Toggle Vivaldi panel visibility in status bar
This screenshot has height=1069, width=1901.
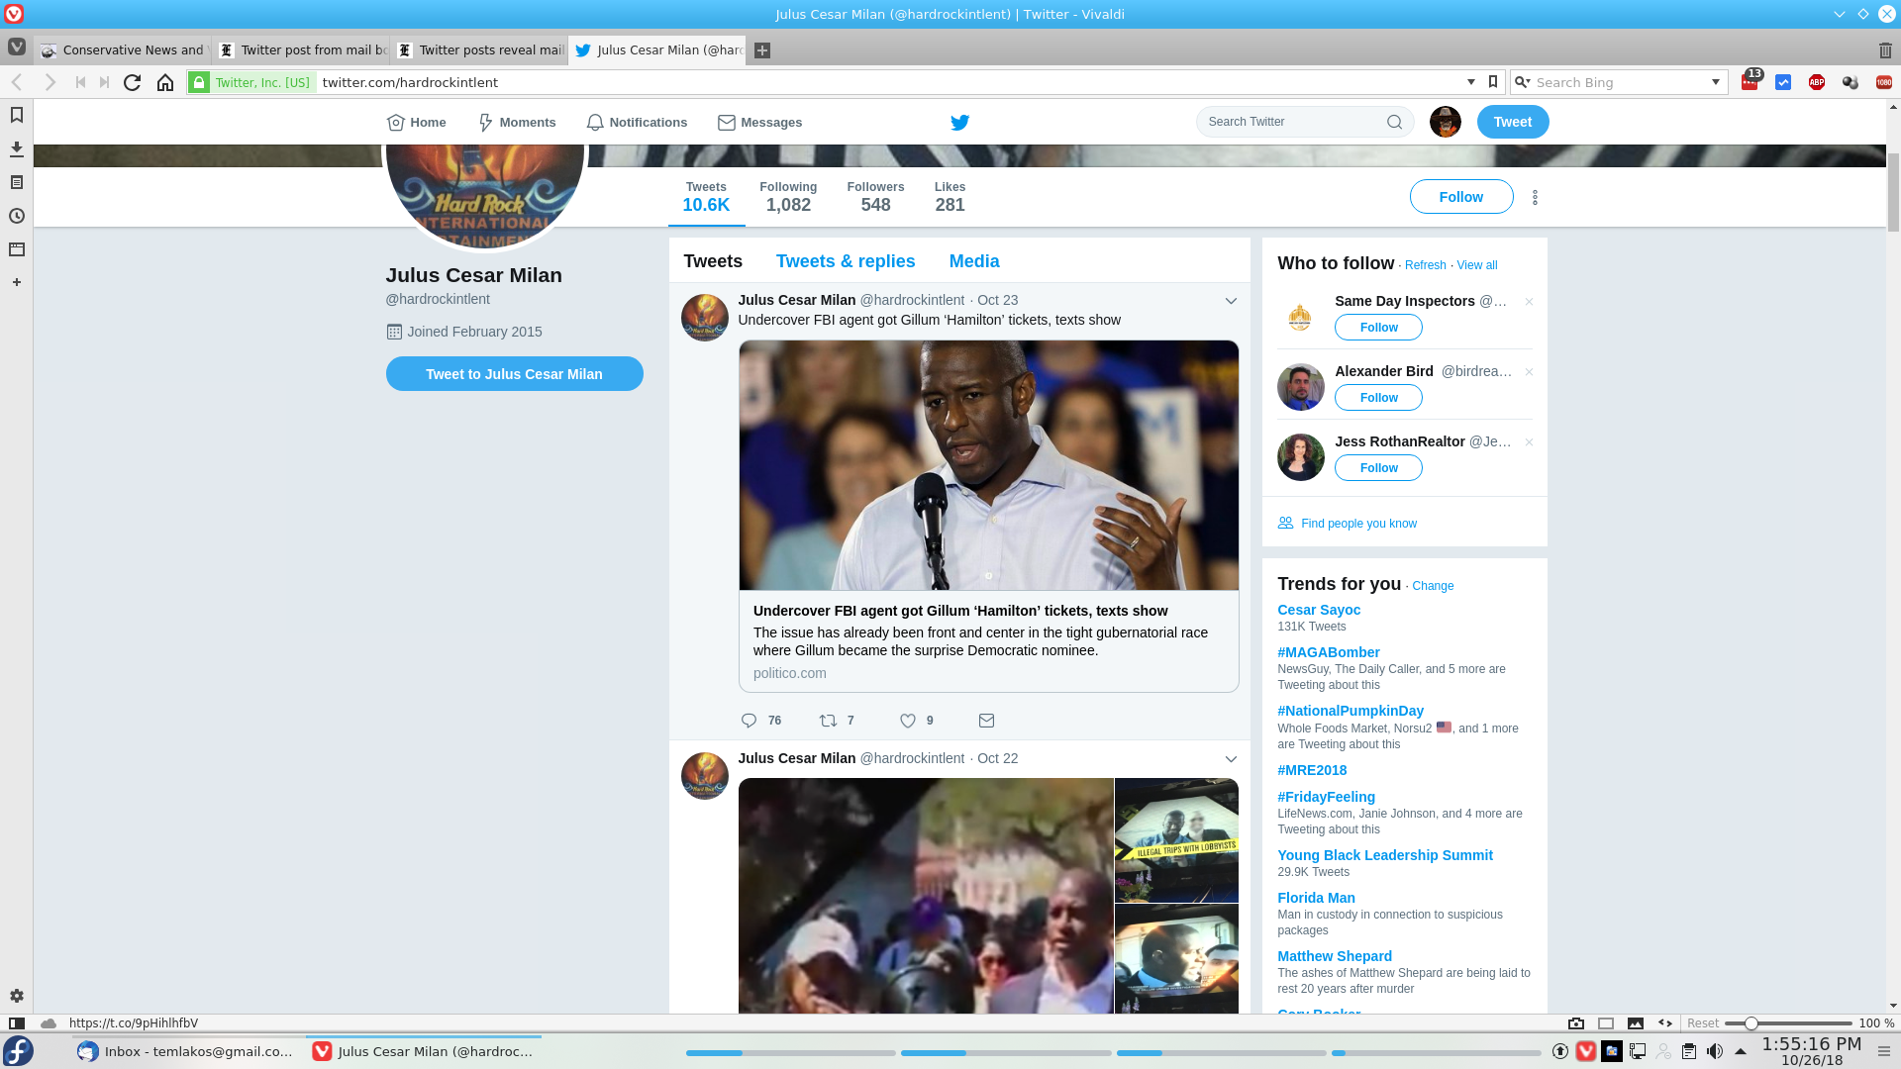click(17, 1023)
